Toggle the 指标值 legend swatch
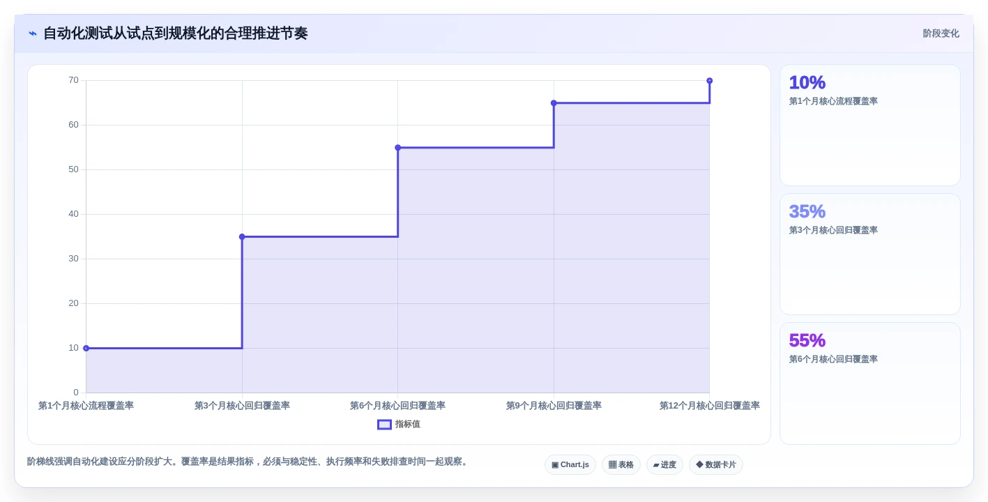Image resolution: width=988 pixels, height=502 pixels. [x=384, y=424]
